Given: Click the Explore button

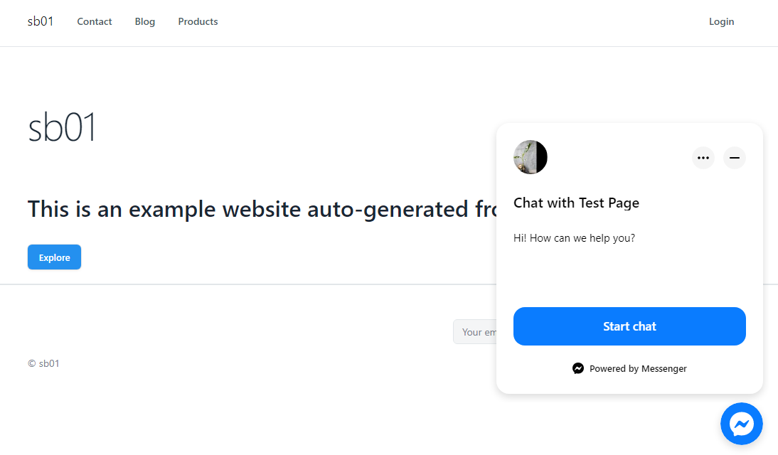Looking at the screenshot, I should coord(54,257).
